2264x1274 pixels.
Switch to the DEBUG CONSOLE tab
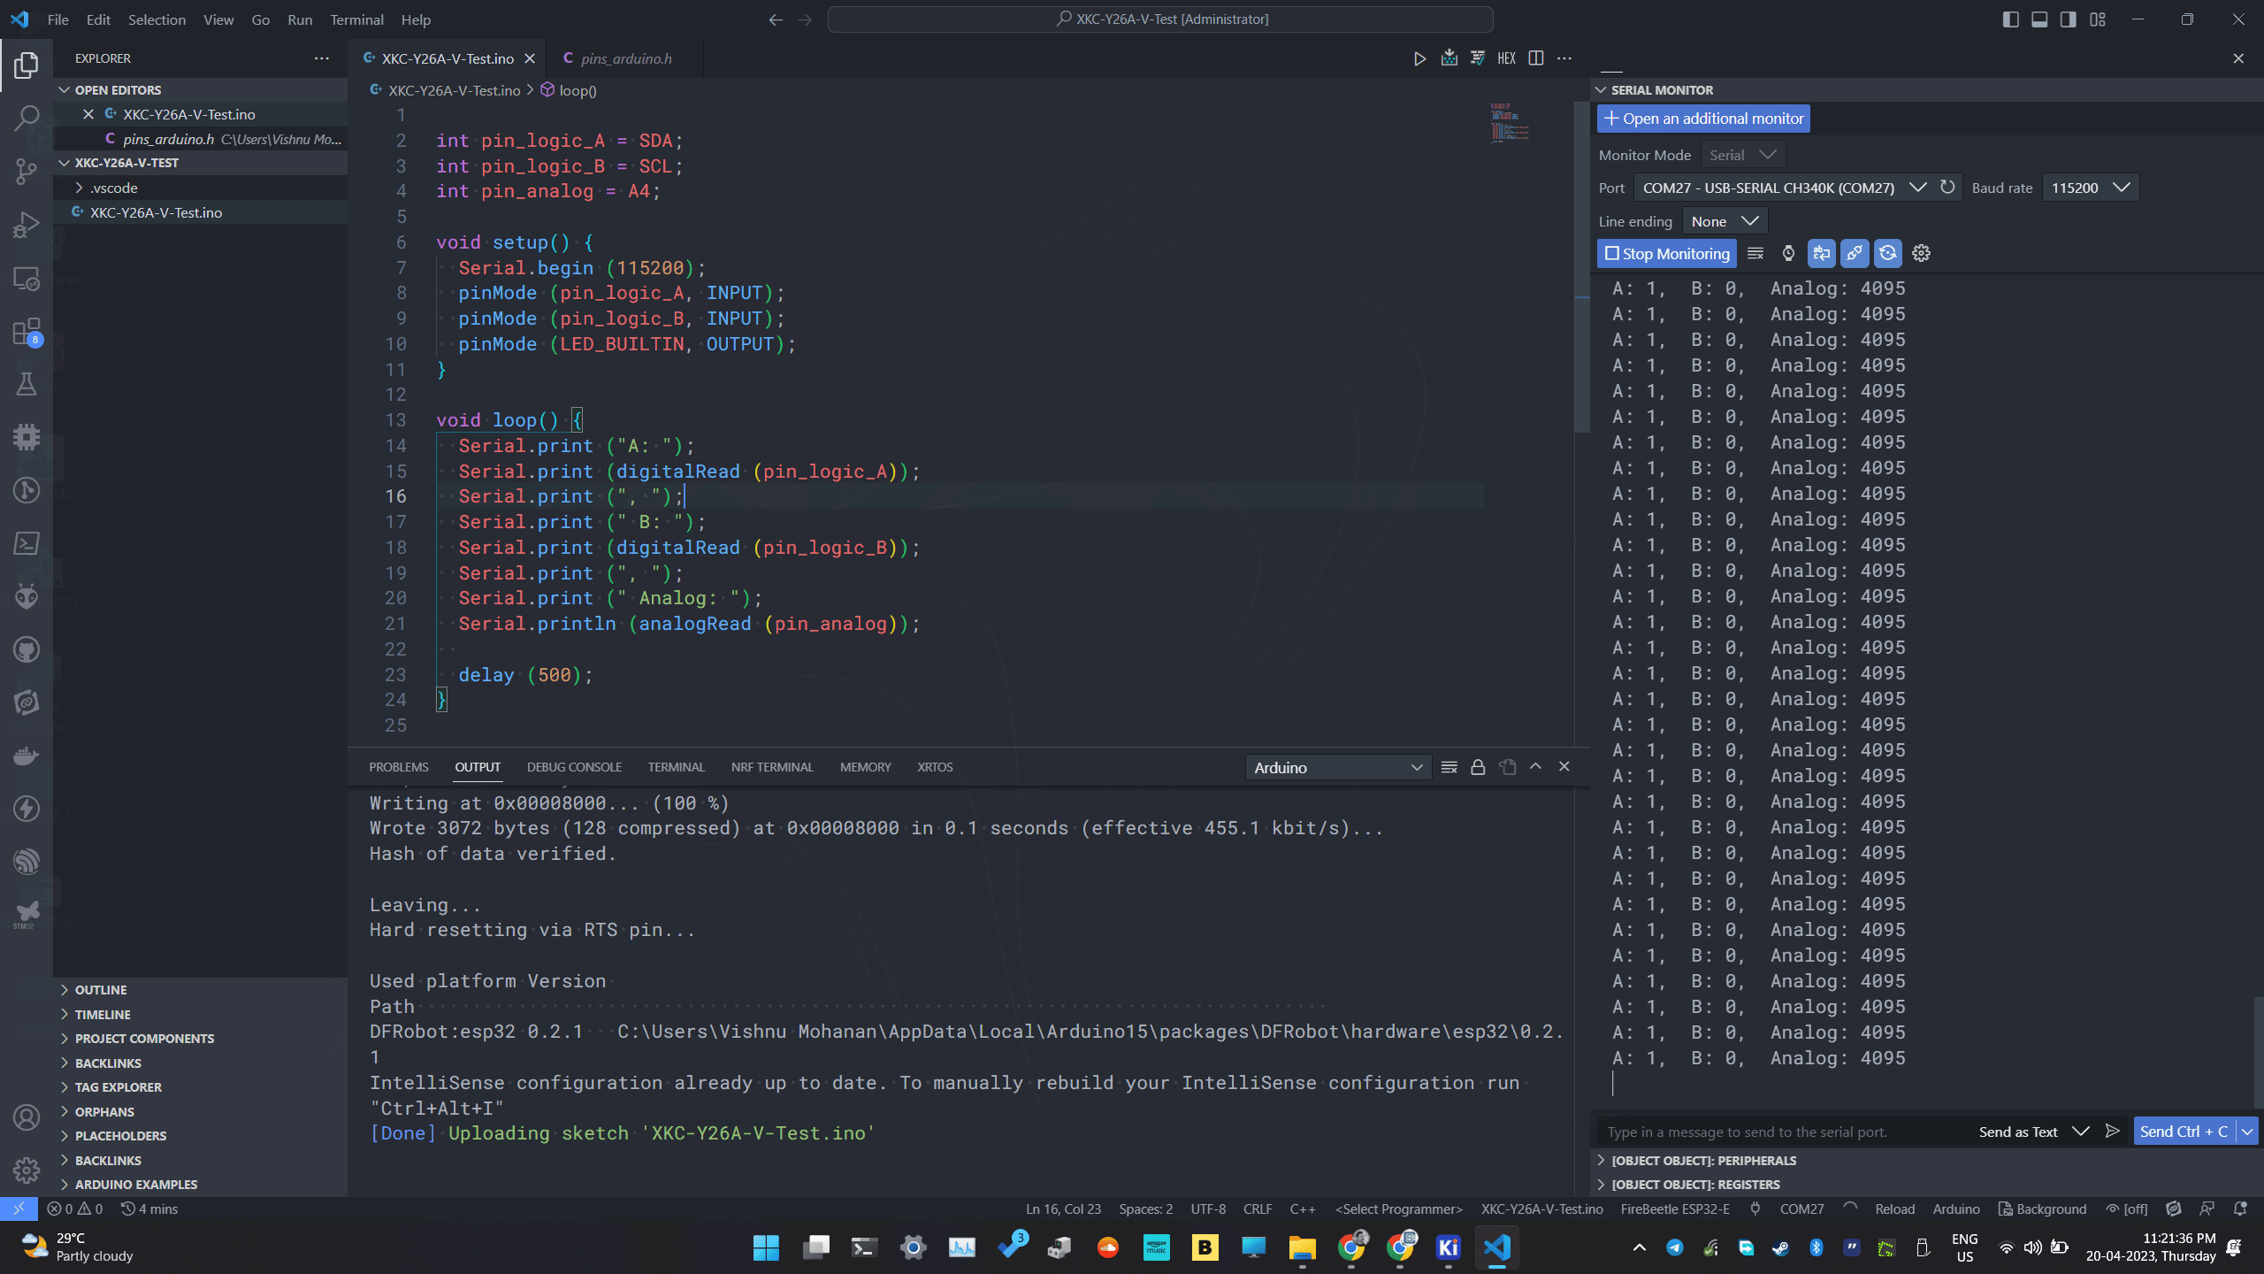pos(574,767)
